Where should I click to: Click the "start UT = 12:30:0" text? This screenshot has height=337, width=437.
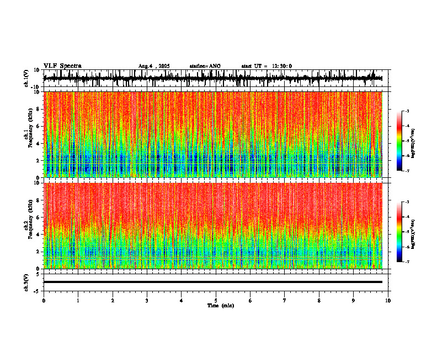pyautogui.click(x=267, y=66)
